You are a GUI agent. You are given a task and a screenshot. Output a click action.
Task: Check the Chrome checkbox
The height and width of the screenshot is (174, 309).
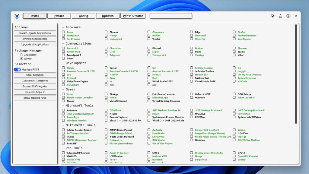coord(106,32)
